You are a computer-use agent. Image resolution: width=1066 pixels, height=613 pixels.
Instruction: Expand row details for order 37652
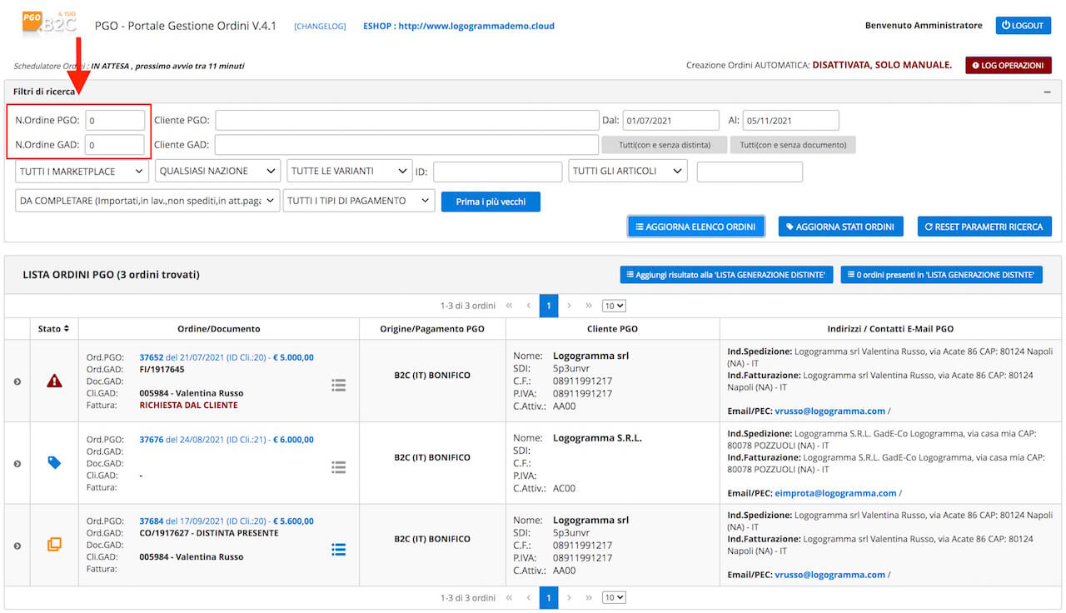click(x=17, y=381)
